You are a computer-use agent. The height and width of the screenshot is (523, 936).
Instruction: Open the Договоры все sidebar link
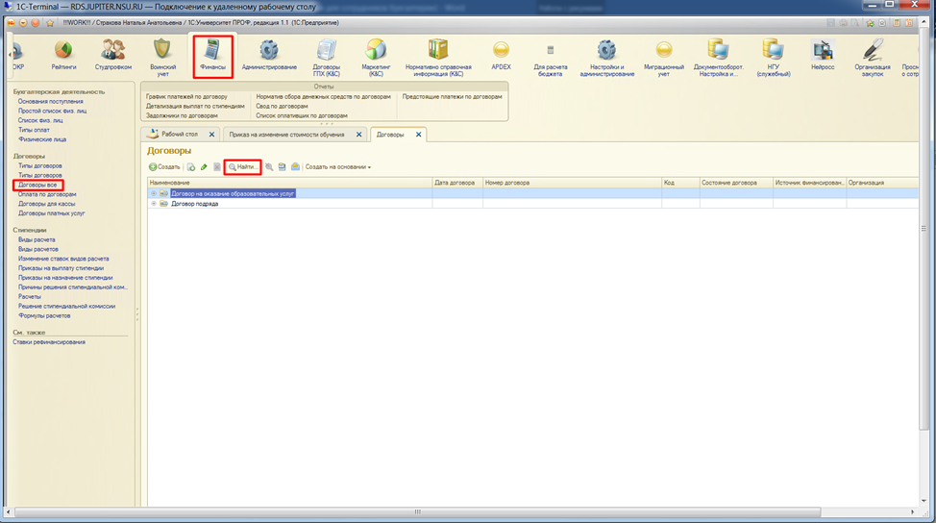point(38,185)
